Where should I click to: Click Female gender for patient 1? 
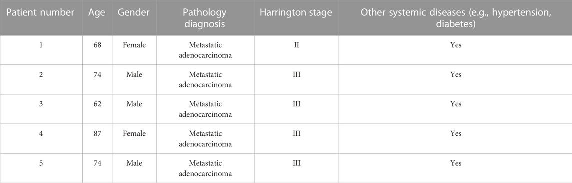134,45
